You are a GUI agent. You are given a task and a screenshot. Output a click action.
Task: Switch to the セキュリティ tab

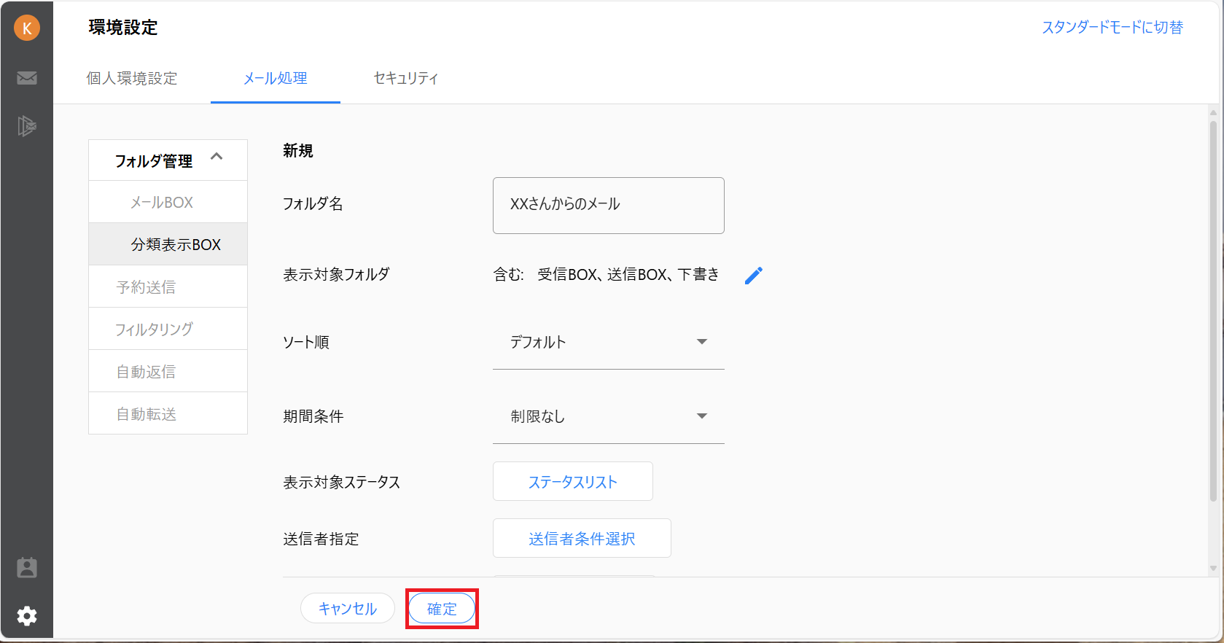pos(406,78)
